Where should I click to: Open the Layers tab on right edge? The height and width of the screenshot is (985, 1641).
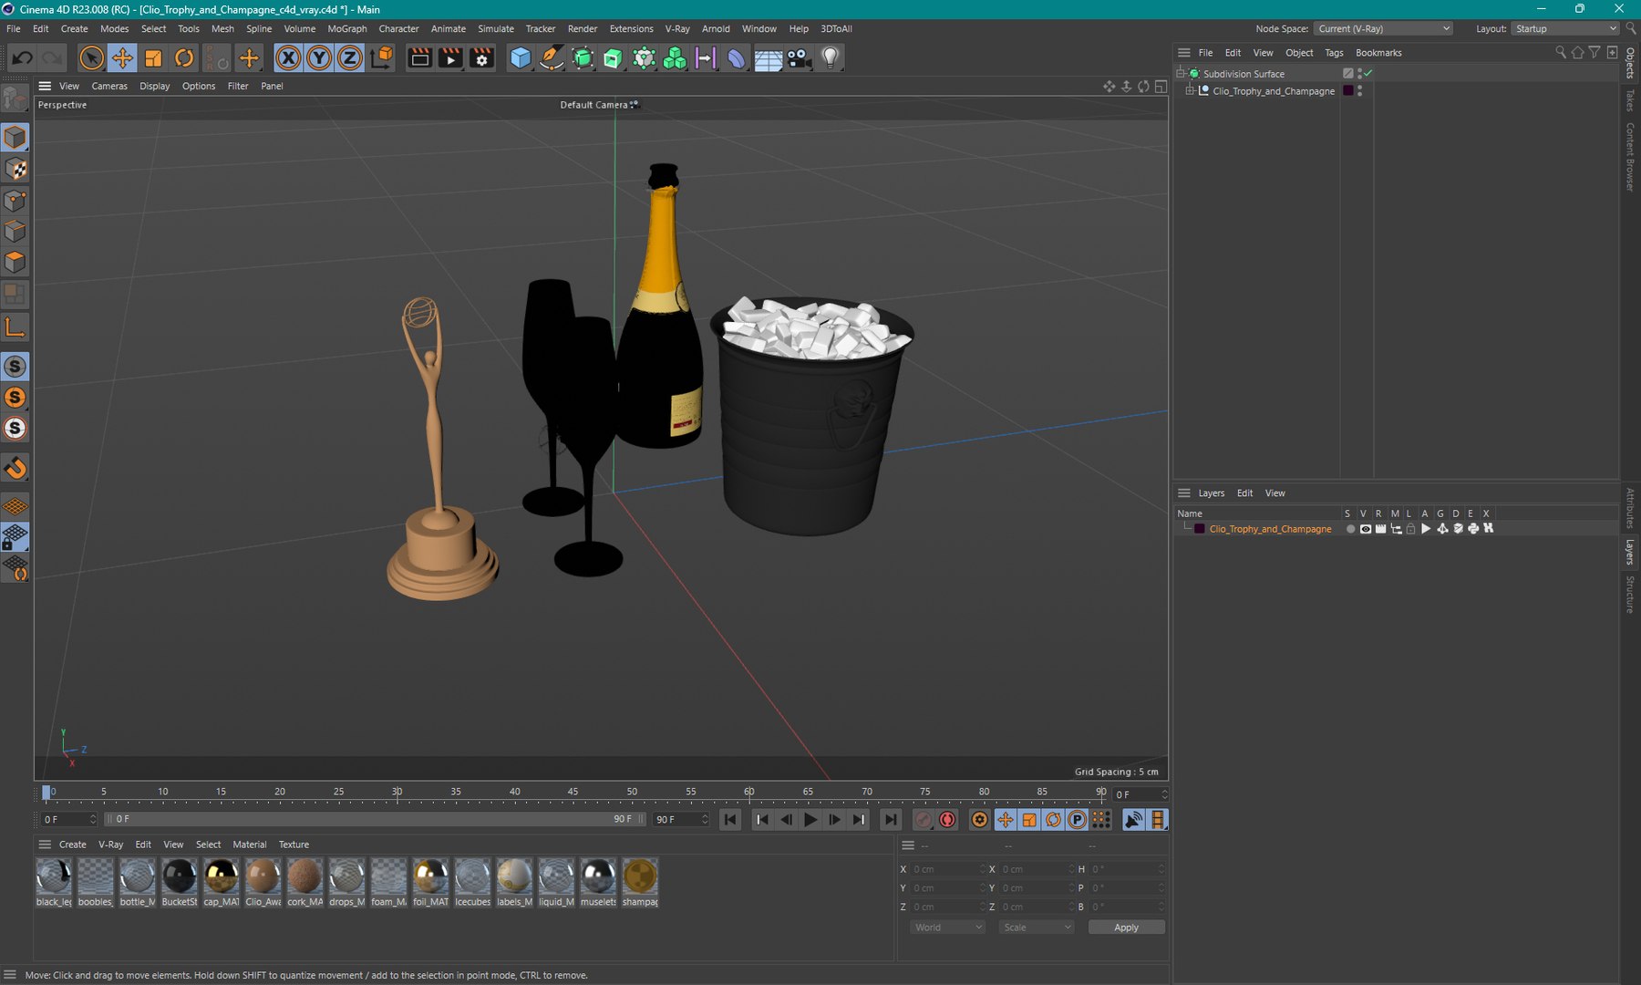1631,552
